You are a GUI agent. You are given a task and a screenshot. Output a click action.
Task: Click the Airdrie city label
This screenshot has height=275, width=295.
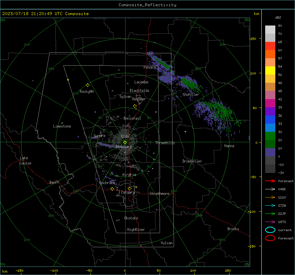pos(129,175)
